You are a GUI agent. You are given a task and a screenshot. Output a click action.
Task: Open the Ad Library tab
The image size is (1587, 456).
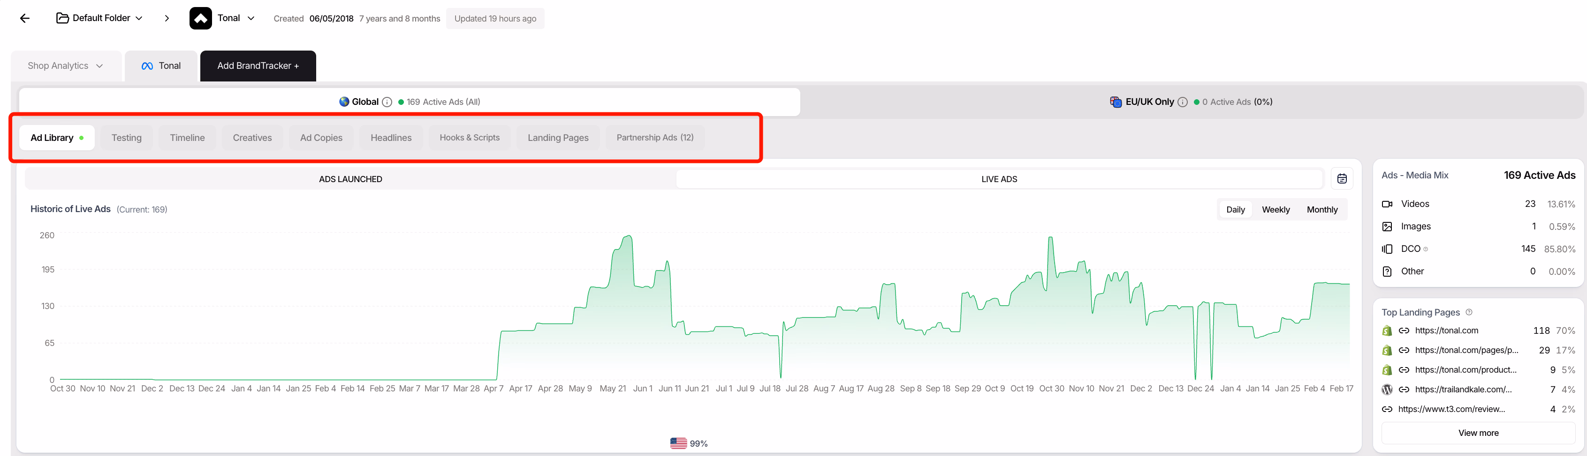point(57,138)
